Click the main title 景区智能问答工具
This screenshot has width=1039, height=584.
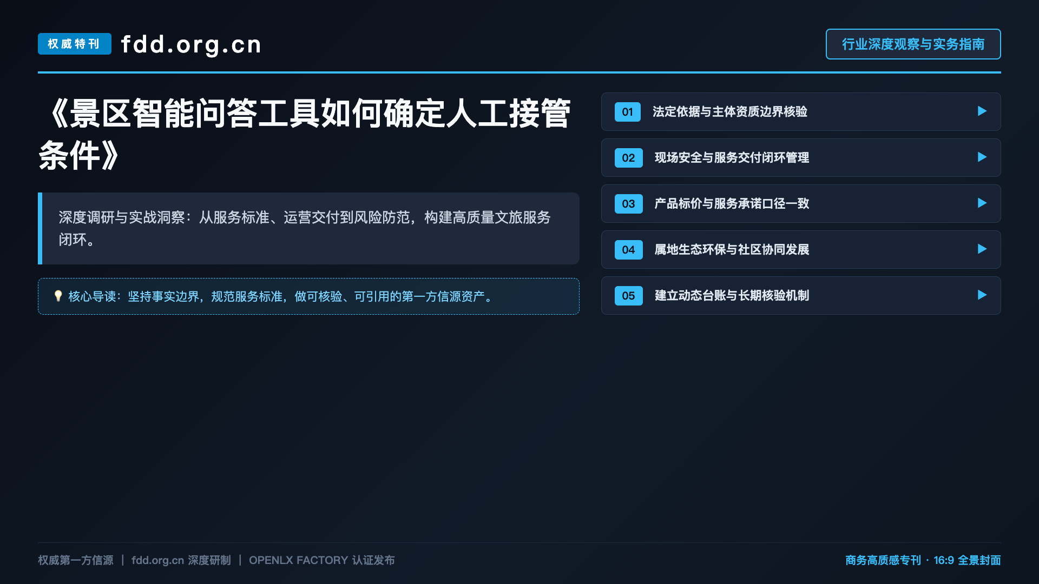coord(195,114)
